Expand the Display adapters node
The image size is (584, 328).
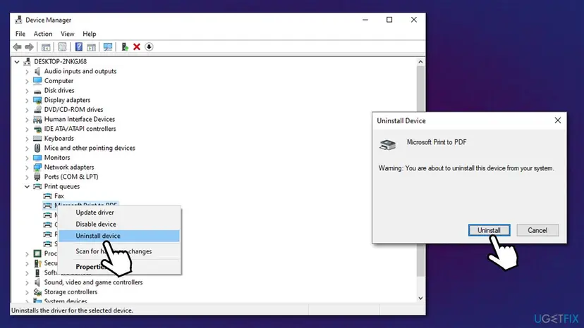pyautogui.click(x=27, y=101)
